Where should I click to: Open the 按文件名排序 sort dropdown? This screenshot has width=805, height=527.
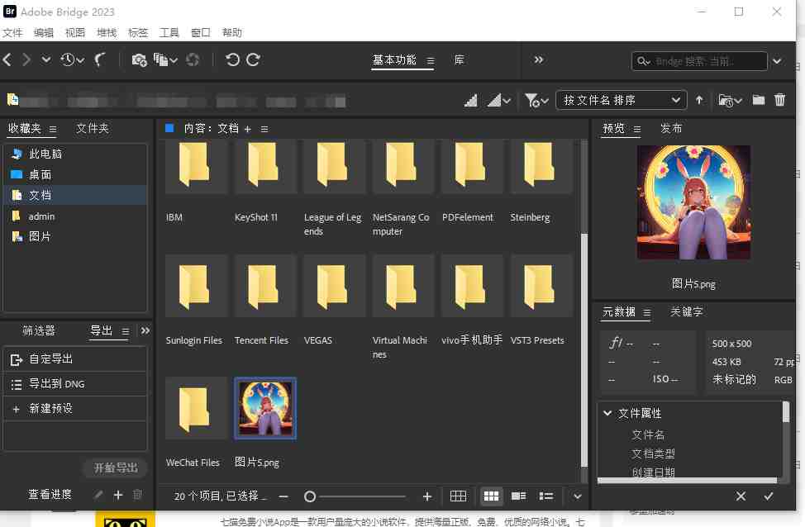(x=620, y=99)
